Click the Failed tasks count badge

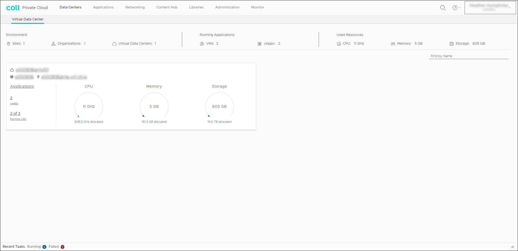tap(62, 247)
